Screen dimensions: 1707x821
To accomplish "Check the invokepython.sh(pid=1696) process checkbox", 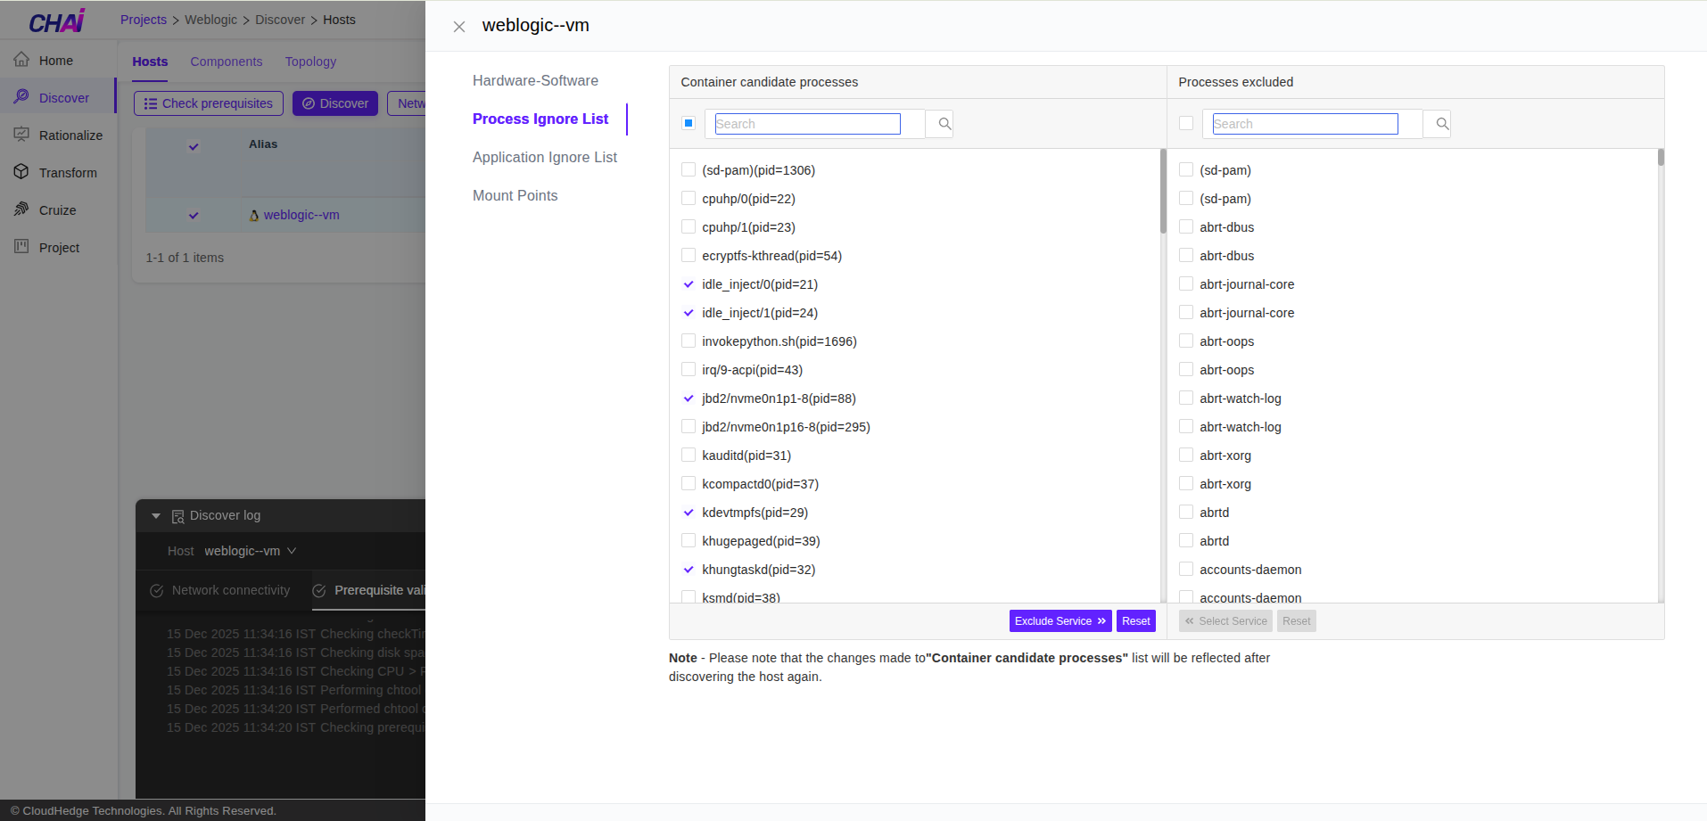I will (689, 341).
